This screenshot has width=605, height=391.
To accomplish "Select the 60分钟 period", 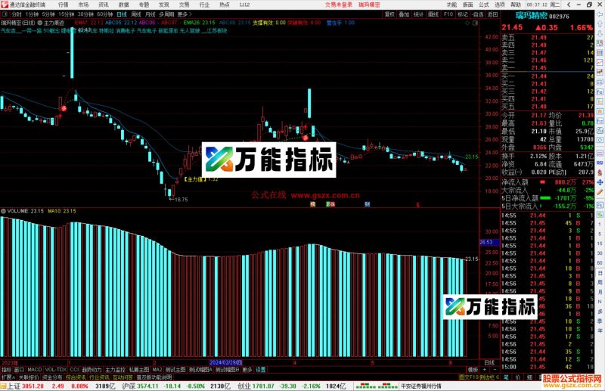I will 104,14.
